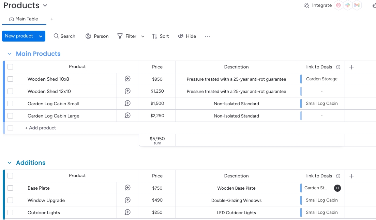Open the New product dropdown arrow
Image resolution: width=376 pixels, height=220 pixels.
click(x=41, y=36)
